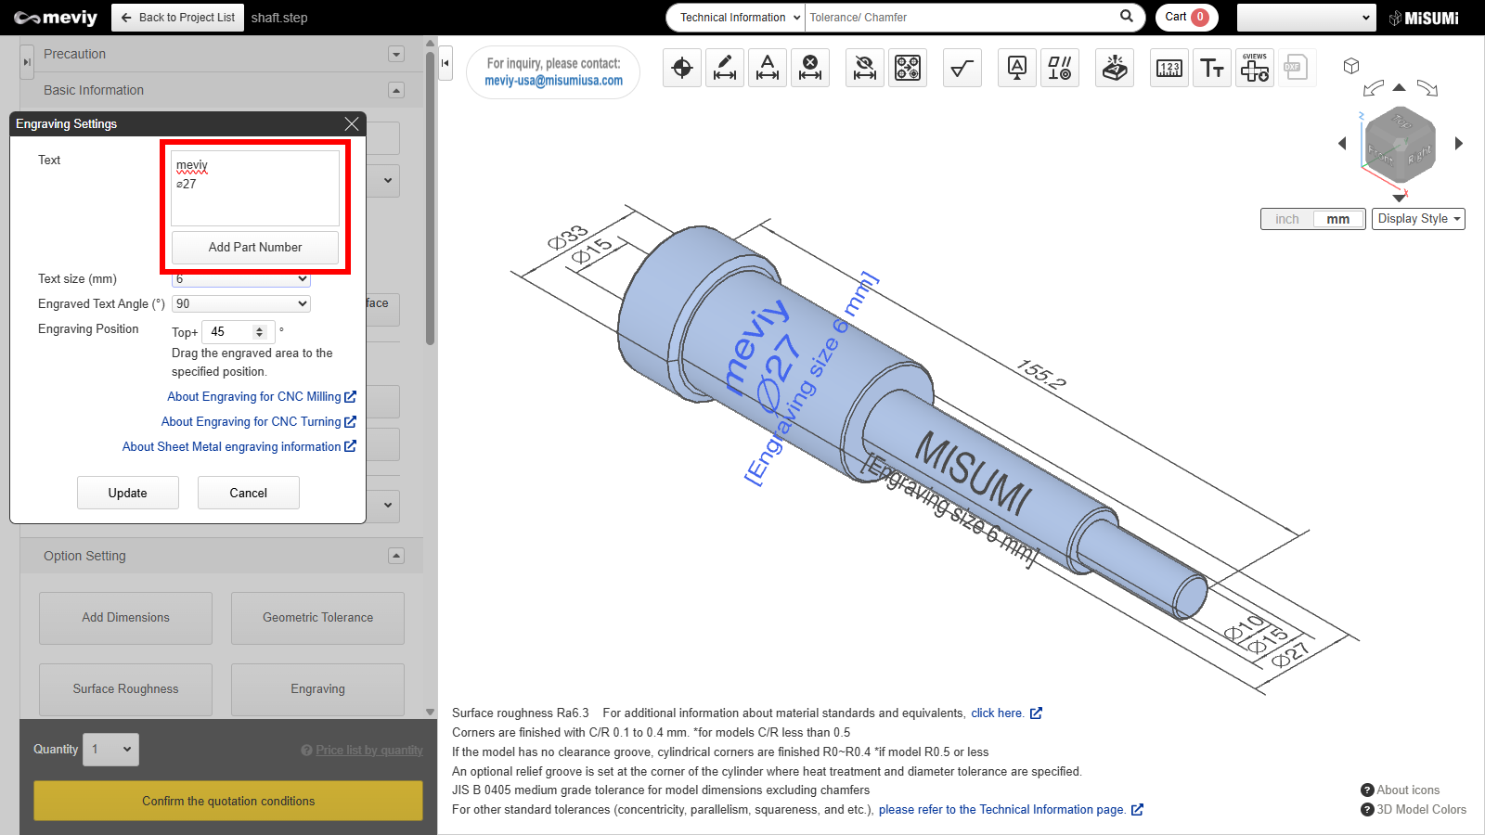1485x835 pixels.
Task: Click the 6VIEWS download icon
Action: 1255,68
